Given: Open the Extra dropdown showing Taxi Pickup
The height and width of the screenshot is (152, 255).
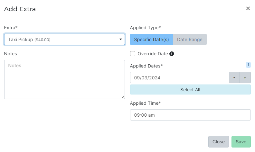Looking at the screenshot, I should click(x=64, y=40).
